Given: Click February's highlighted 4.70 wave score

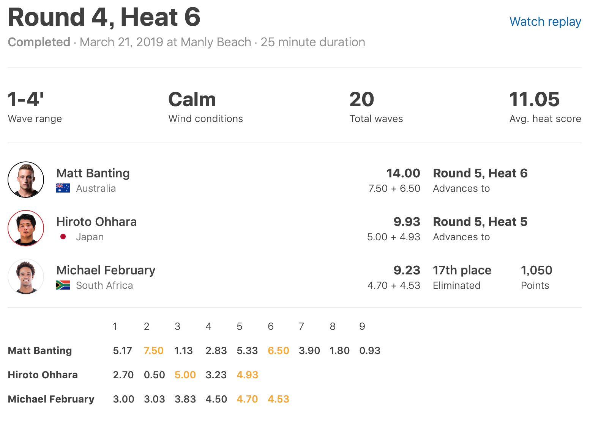Looking at the screenshot, I should [x=247, y=399].
